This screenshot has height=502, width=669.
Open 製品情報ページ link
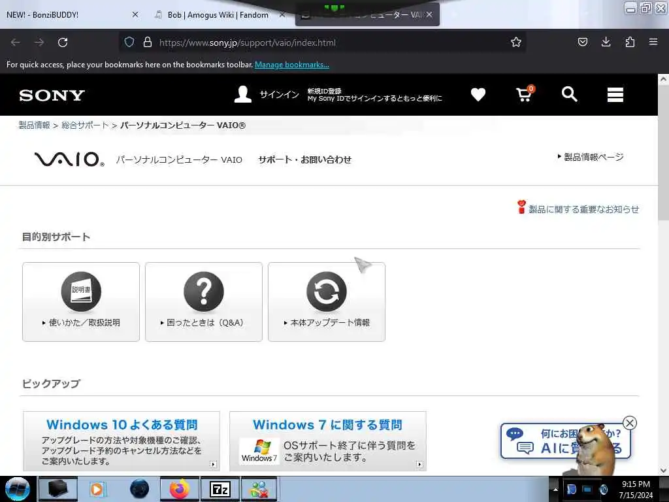coord(591,157)
